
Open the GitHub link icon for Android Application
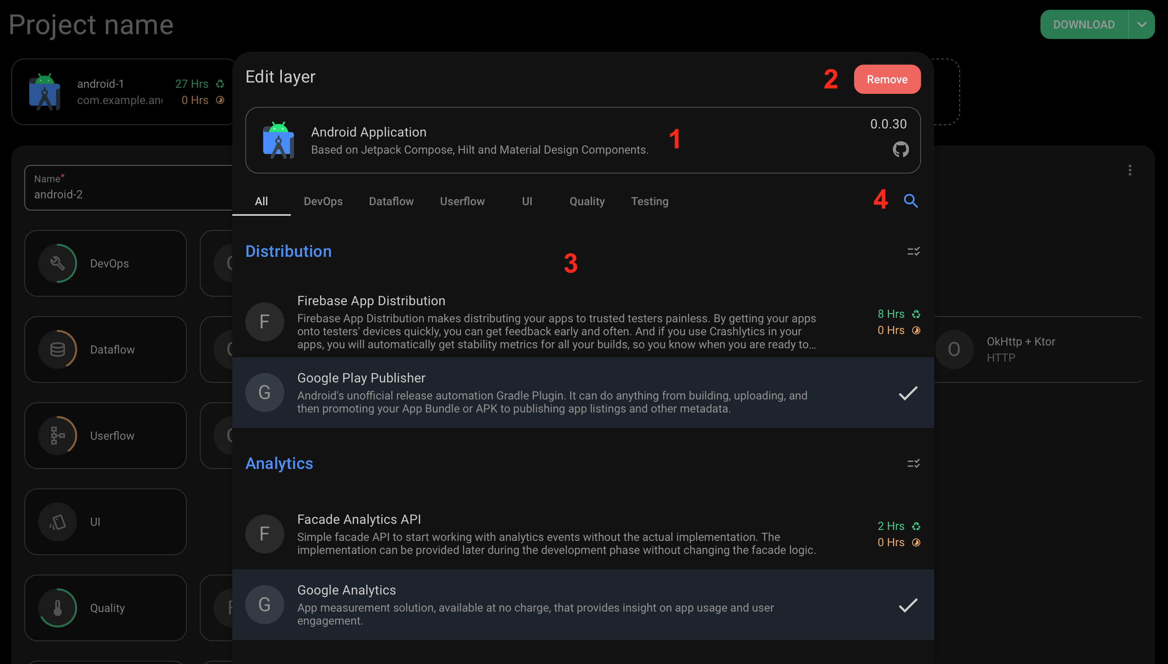tap(900, 149)
